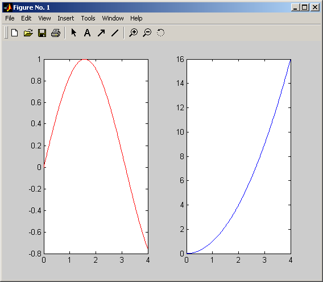
Task: Toggle the Rotate 3D tool
Action: coord(161,33)
